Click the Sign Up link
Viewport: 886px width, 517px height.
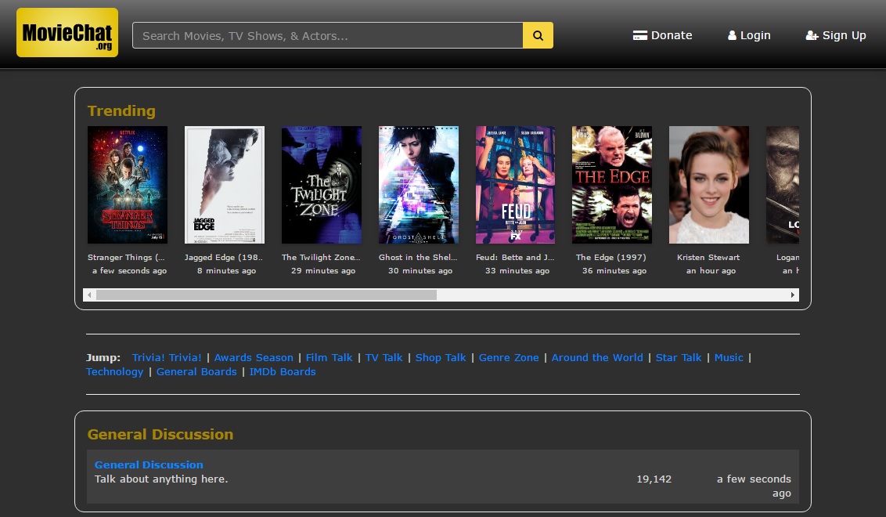pyautogui.click(x=836, y=35)
